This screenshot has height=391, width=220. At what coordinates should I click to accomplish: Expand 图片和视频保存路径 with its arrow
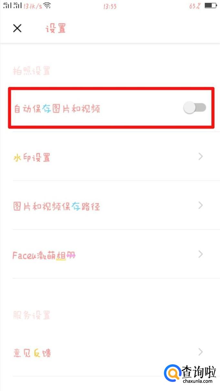[201, 206]
